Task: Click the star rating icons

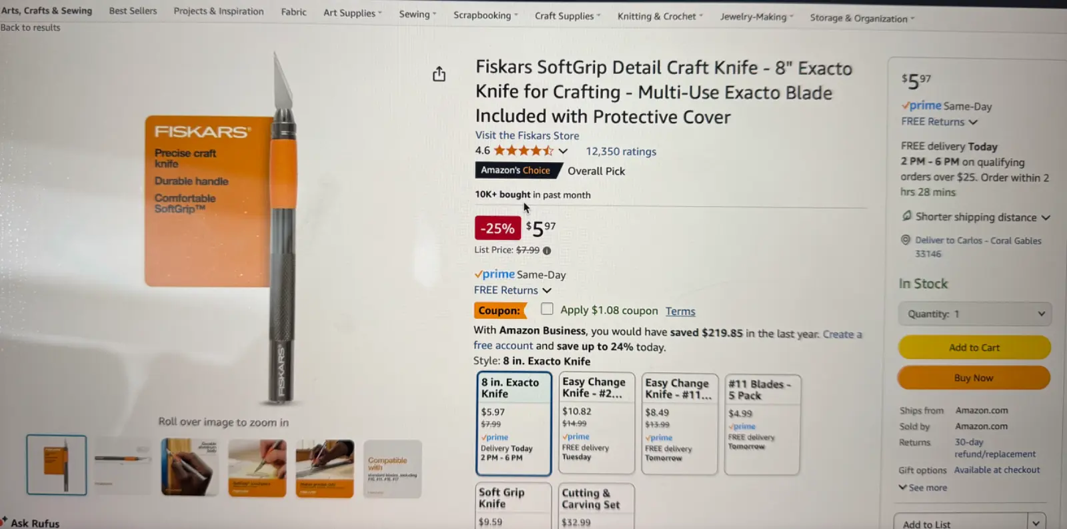Action: click(x=523, y=151)
